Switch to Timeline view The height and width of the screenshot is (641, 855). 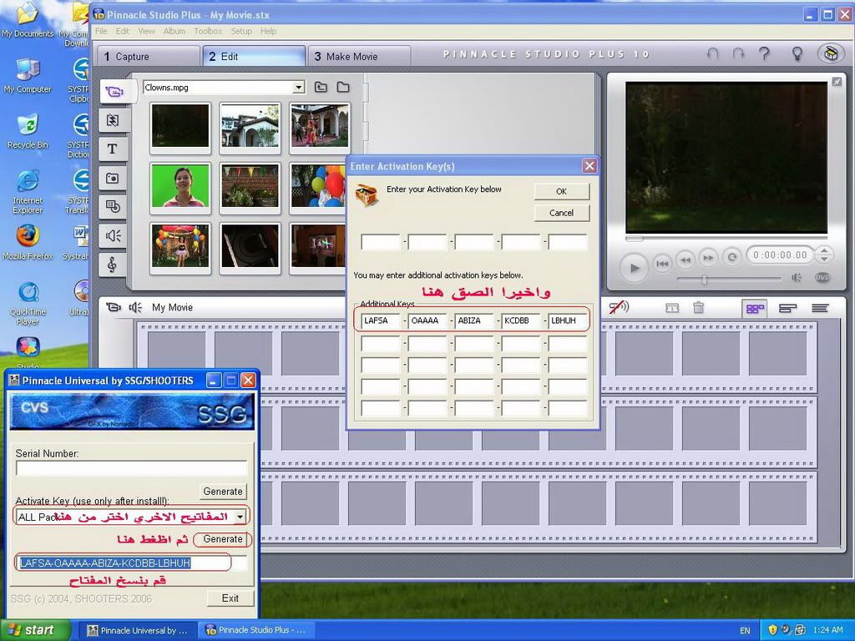(787, 309)
